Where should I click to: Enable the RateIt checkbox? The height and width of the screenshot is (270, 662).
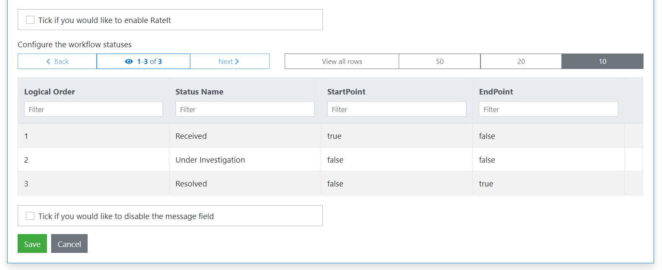tap(30, 20)
